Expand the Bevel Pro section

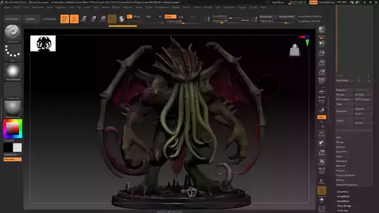coord(341,151)
